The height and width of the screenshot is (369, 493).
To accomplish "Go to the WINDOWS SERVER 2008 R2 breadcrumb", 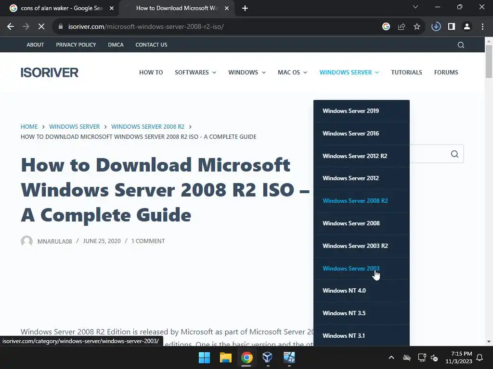I will [x=148, y=127].
